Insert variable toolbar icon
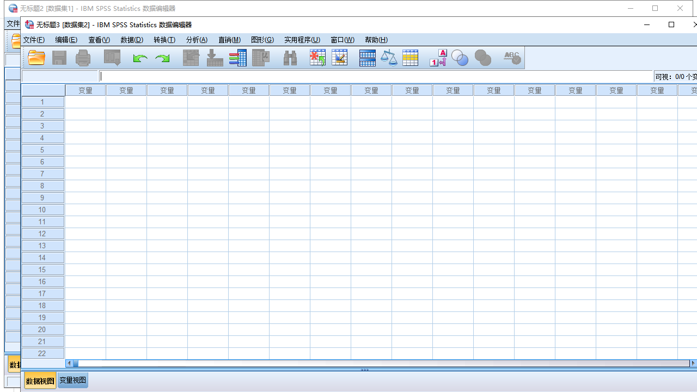The image size is (697, 392). click(x=339, y=58)
